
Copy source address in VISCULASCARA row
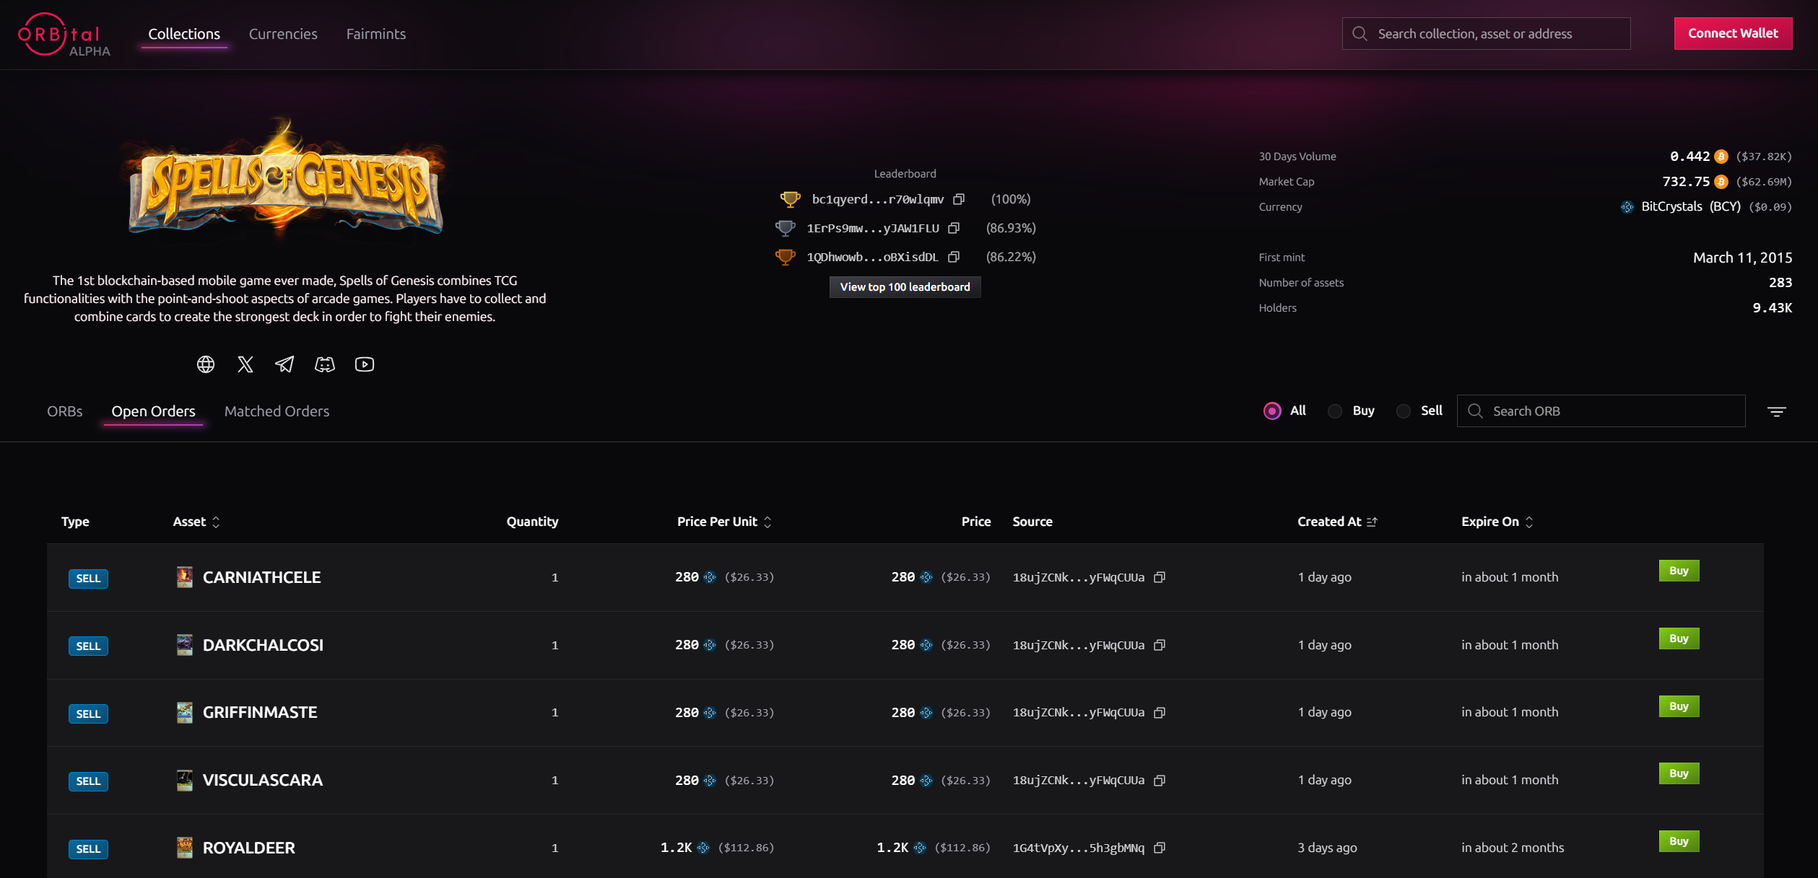[x=1160, y=781]
